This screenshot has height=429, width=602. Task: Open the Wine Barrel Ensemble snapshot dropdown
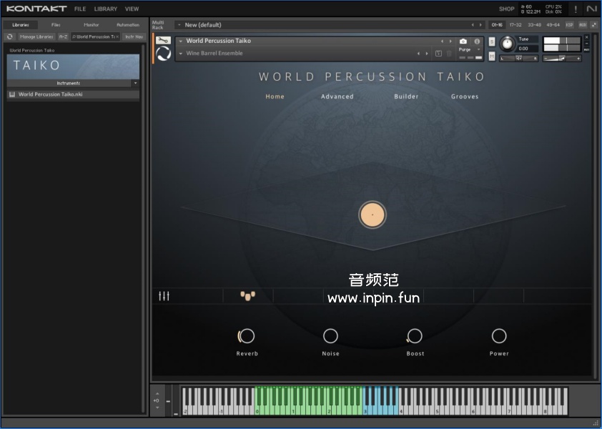pyautogui.click(x=181, y=54)
